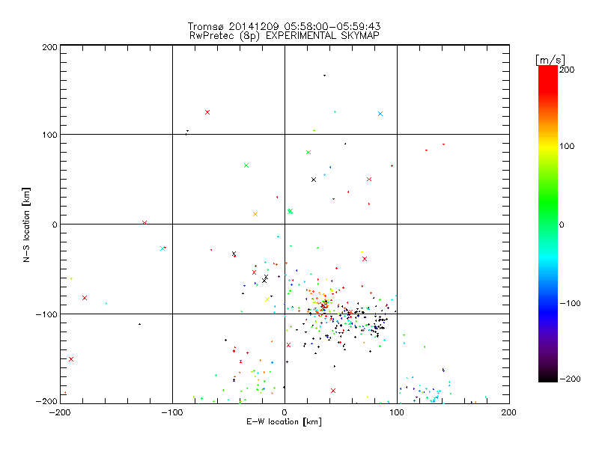Click the y-axis tick label '-100'
Image resolution: width=599 pixels, height=449 pixels.
pos(46,314)
